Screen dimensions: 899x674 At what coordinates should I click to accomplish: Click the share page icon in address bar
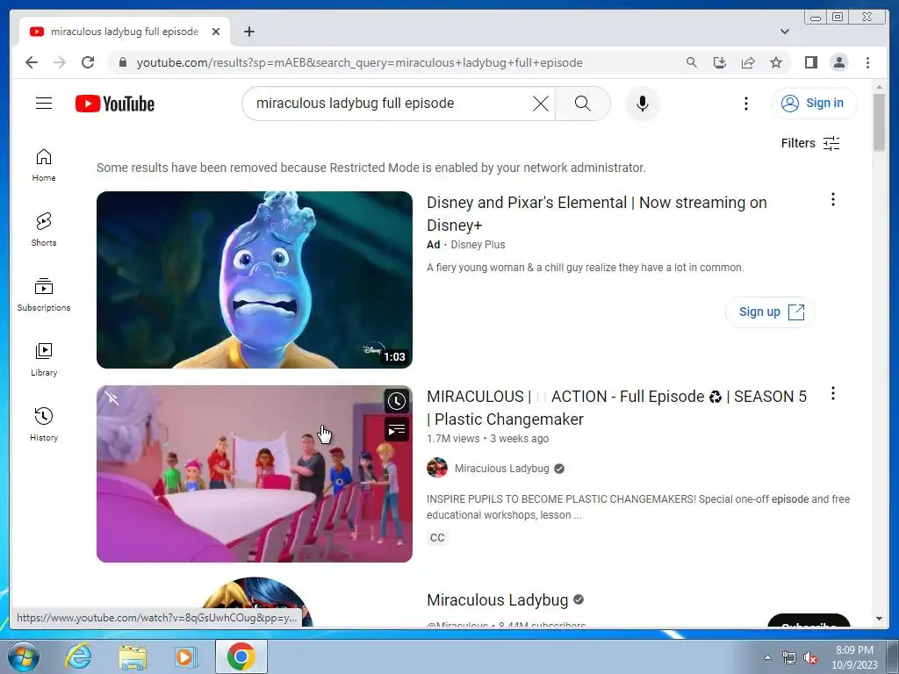click(748, 62)
